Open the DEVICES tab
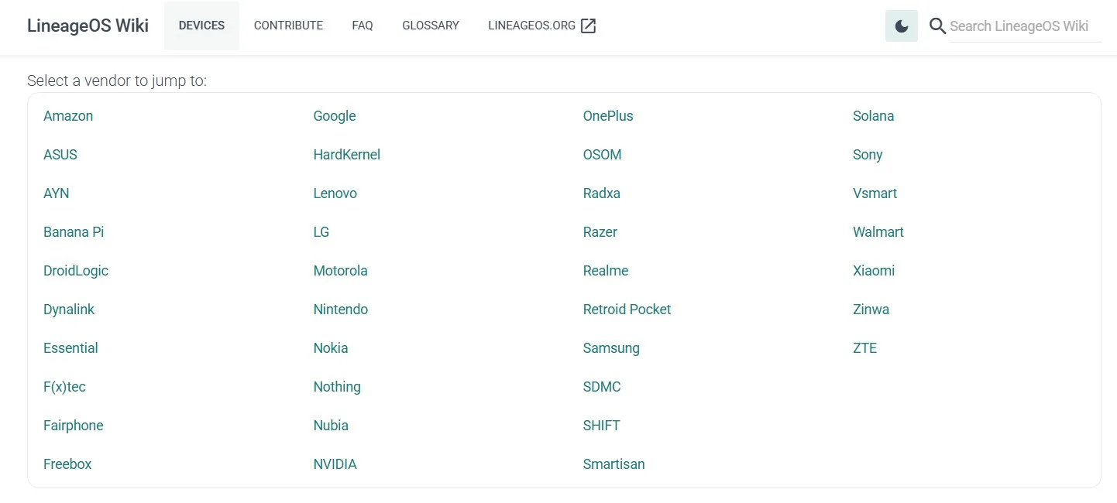The width and height of the screenshot is (1117, 503). pyautogui.click(x=201, y=26)
